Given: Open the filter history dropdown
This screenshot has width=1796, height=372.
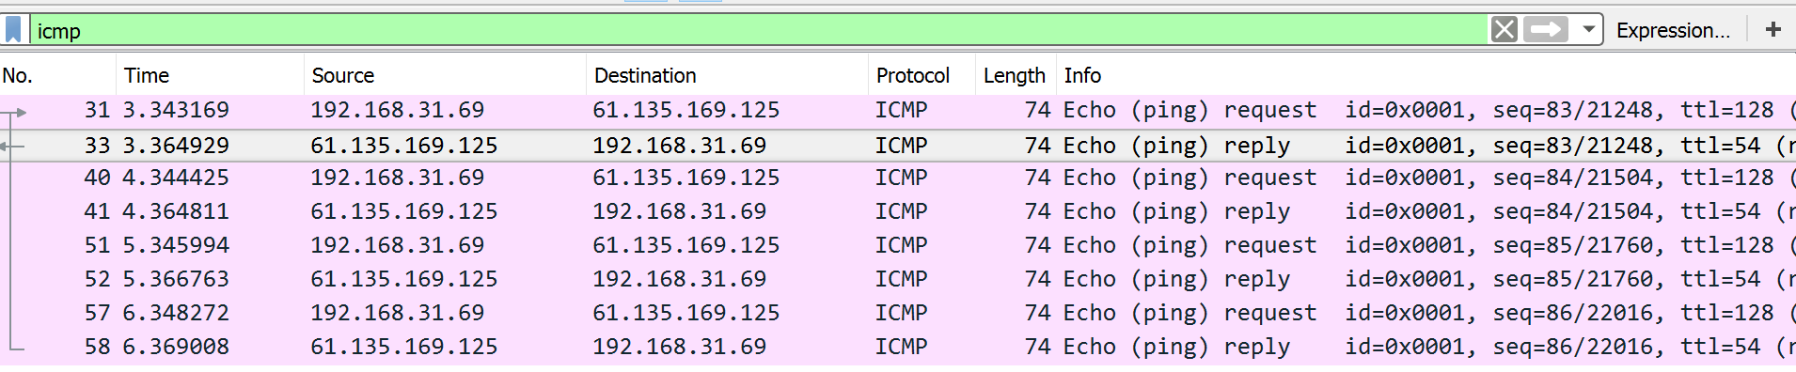Looking at the screenshot, I should click(x=1588, y=30).
